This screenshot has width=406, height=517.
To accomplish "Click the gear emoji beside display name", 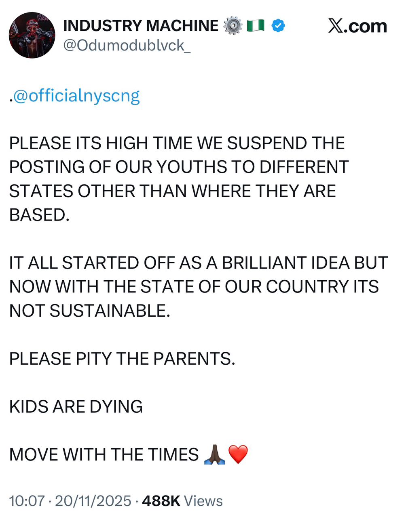I will tap(233, 26).
